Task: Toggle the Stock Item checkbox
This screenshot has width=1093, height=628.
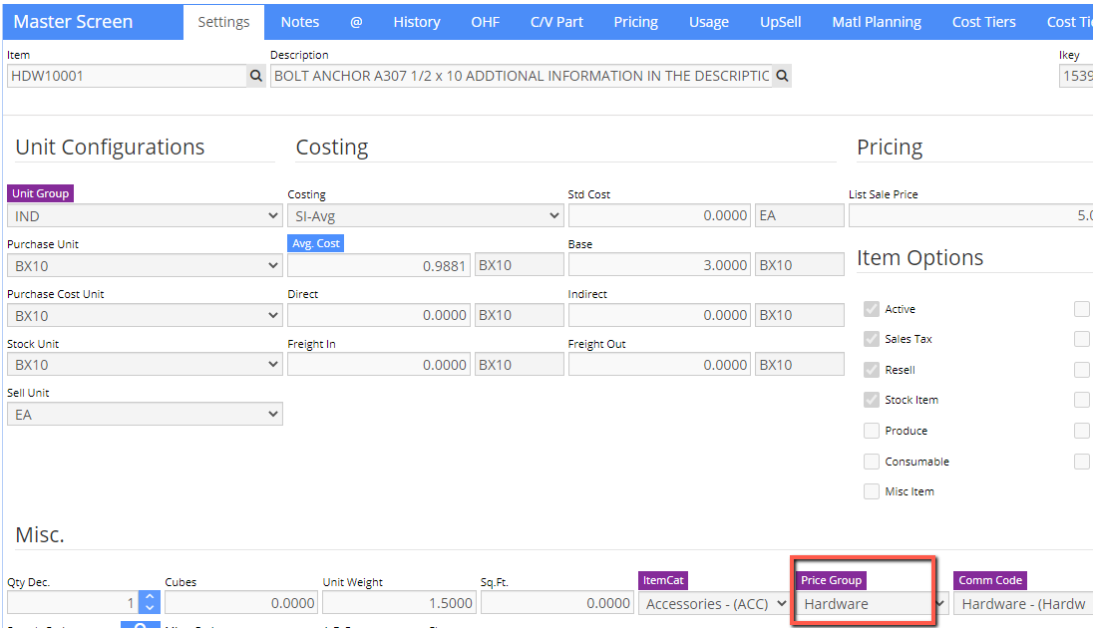Action: [x=872, y=400]
